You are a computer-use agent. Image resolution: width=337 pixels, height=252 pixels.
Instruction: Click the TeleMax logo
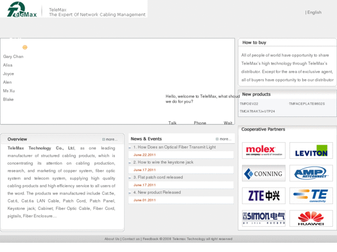[x=22, y=9]
